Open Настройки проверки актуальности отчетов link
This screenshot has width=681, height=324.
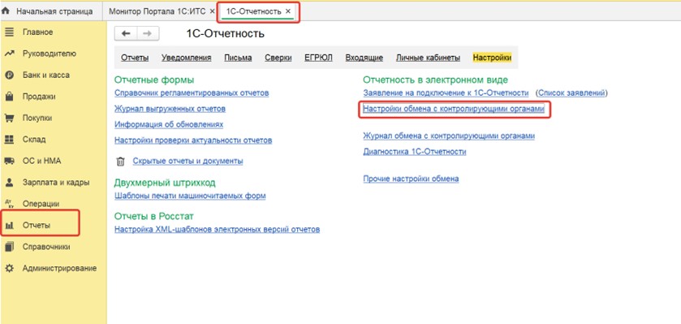[193, 140]
